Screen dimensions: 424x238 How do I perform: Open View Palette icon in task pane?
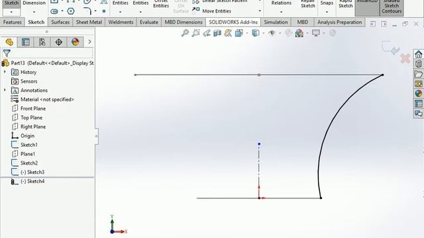[418, 84]
